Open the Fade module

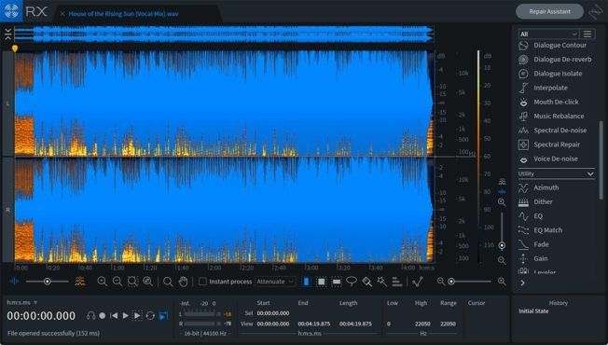[x=541, y=244]
